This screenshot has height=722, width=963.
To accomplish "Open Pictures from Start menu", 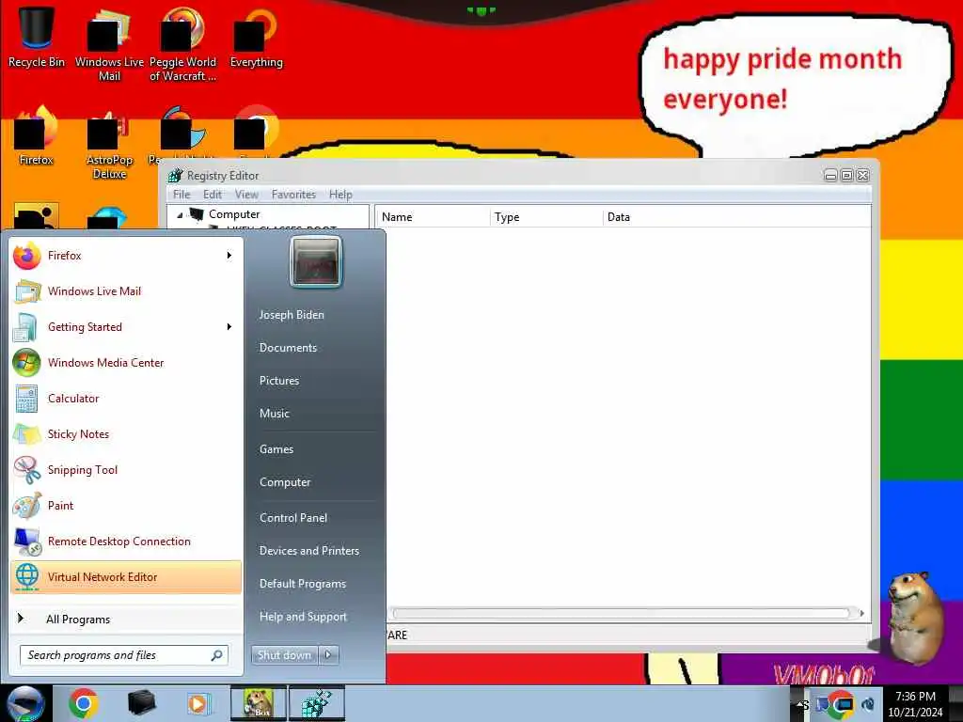I will pos(279,381).
